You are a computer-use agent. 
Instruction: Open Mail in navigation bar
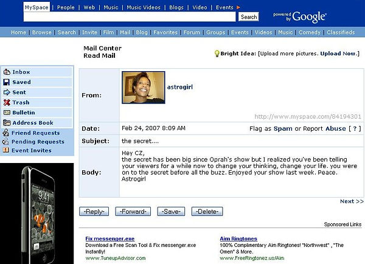(x=125, y=32)
